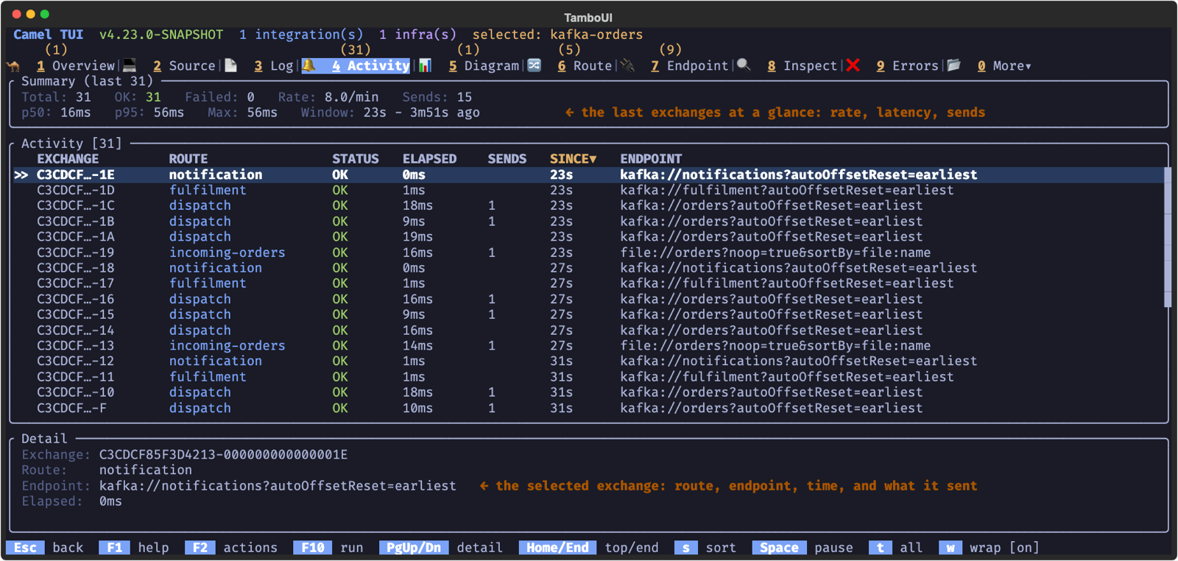This screenshot has height=561, width=1178.
Task: Click the plug icon before Endpoint tab
Action: (x=627, y=66)
